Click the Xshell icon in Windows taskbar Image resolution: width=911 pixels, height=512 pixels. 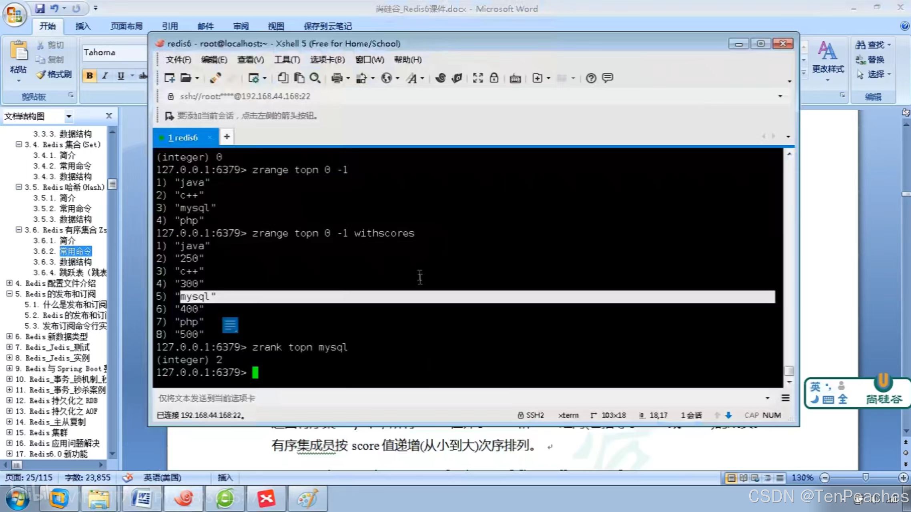coord(183,498)
